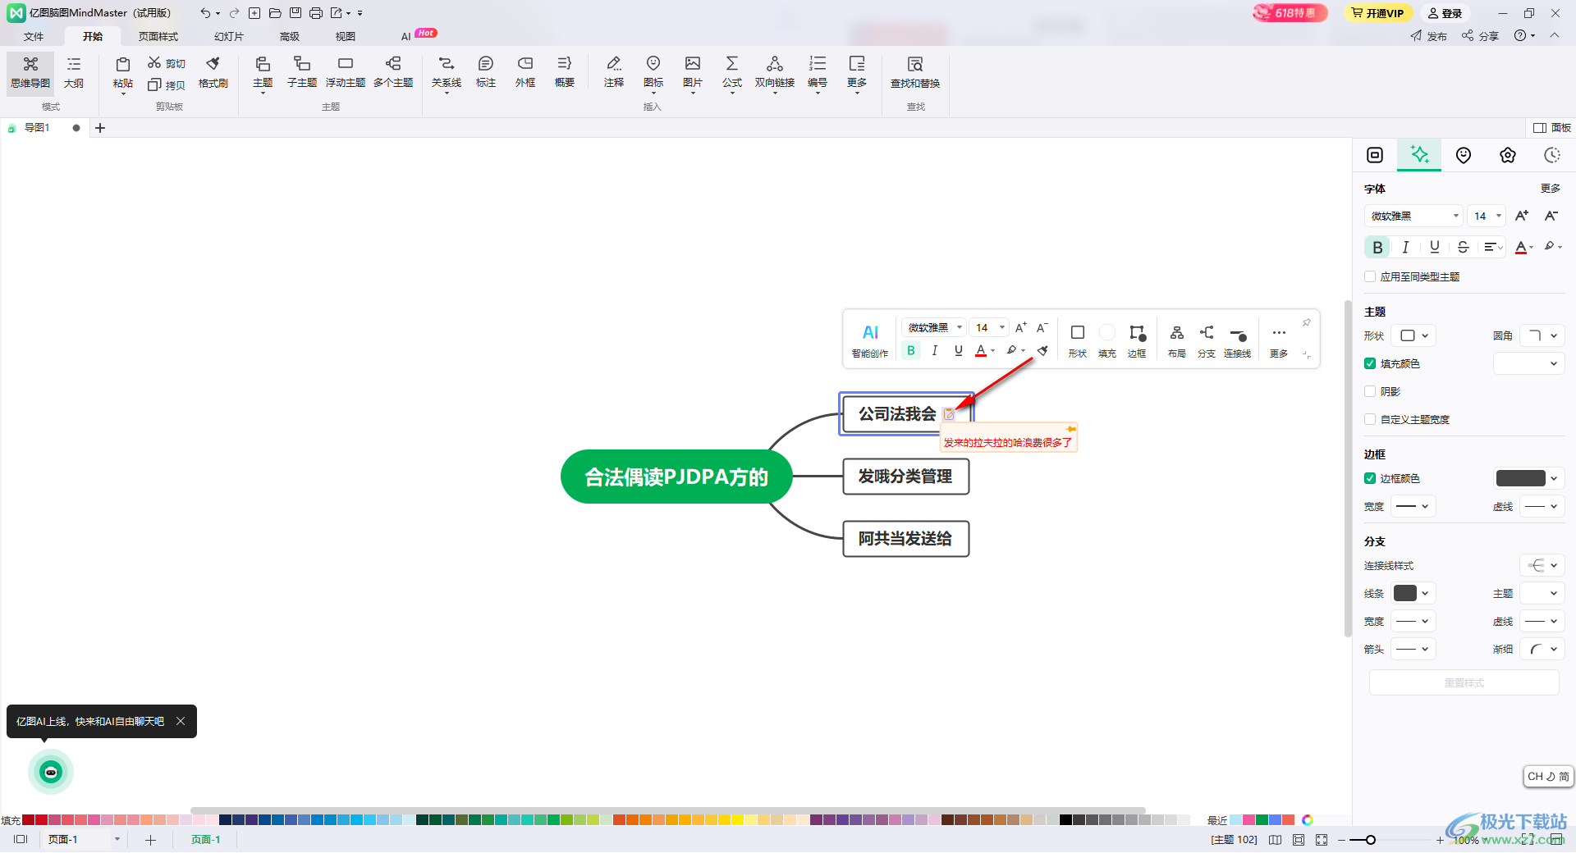1576x853 pixels.
Task: Switch to the 页面样式 tab
Action: (x=158, y=36)
